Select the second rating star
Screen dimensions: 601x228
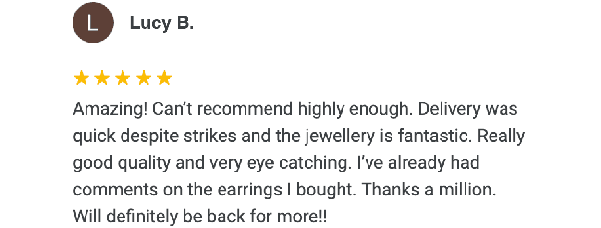click(x=102, y=78)
